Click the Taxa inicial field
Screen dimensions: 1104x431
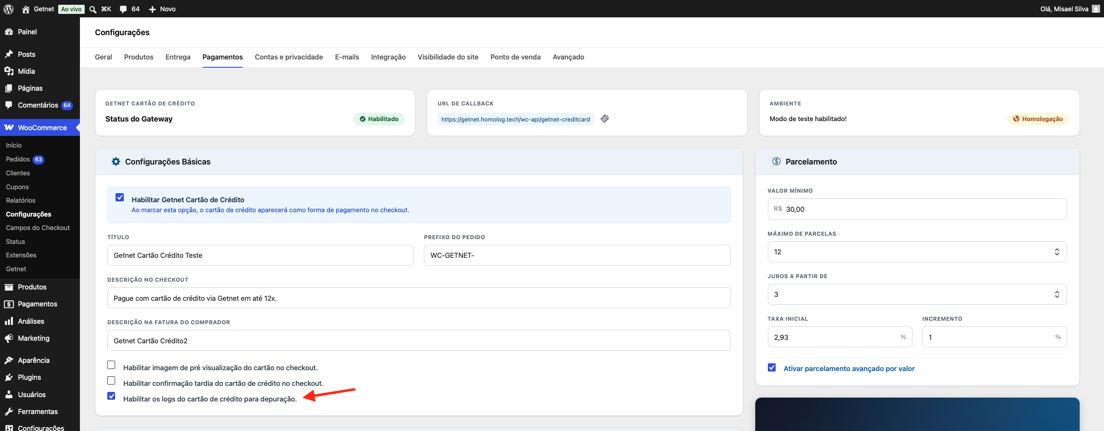click(x=840, y=337)
